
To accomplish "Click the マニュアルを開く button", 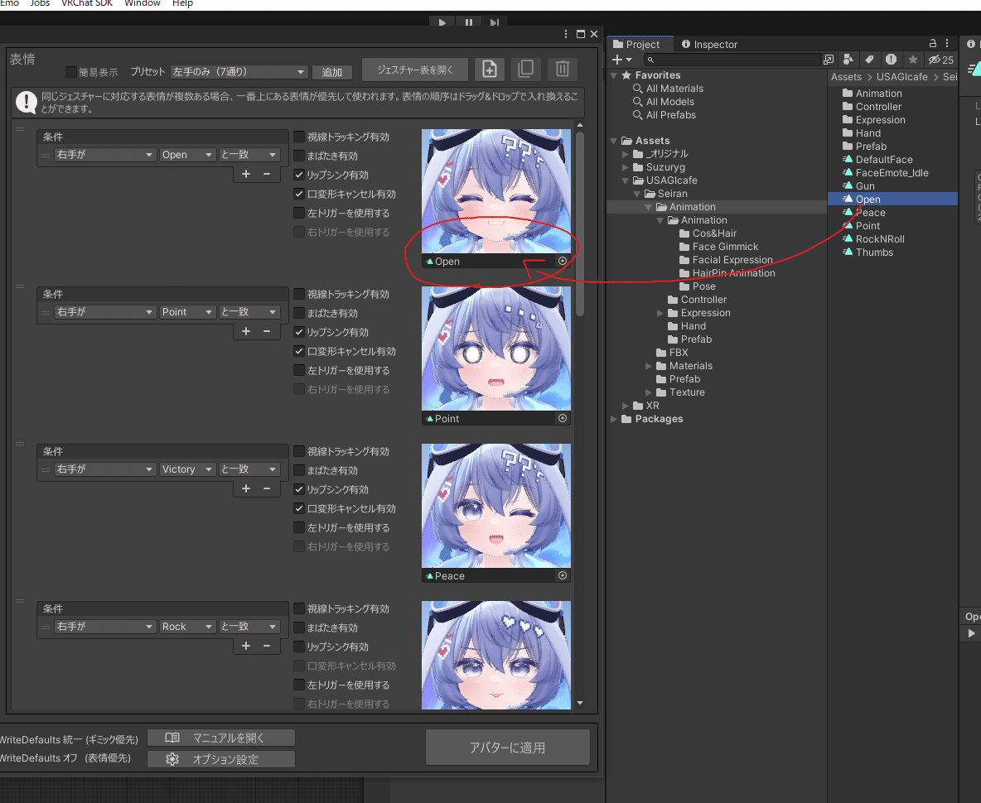I will click(x=221, y=738).
